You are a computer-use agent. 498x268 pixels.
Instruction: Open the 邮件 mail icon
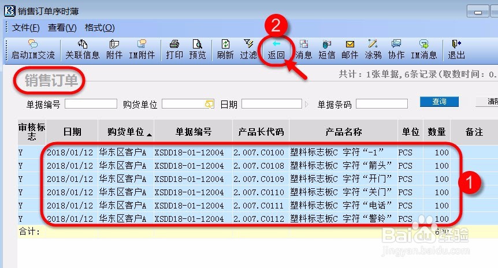click(x=350, y=50)
